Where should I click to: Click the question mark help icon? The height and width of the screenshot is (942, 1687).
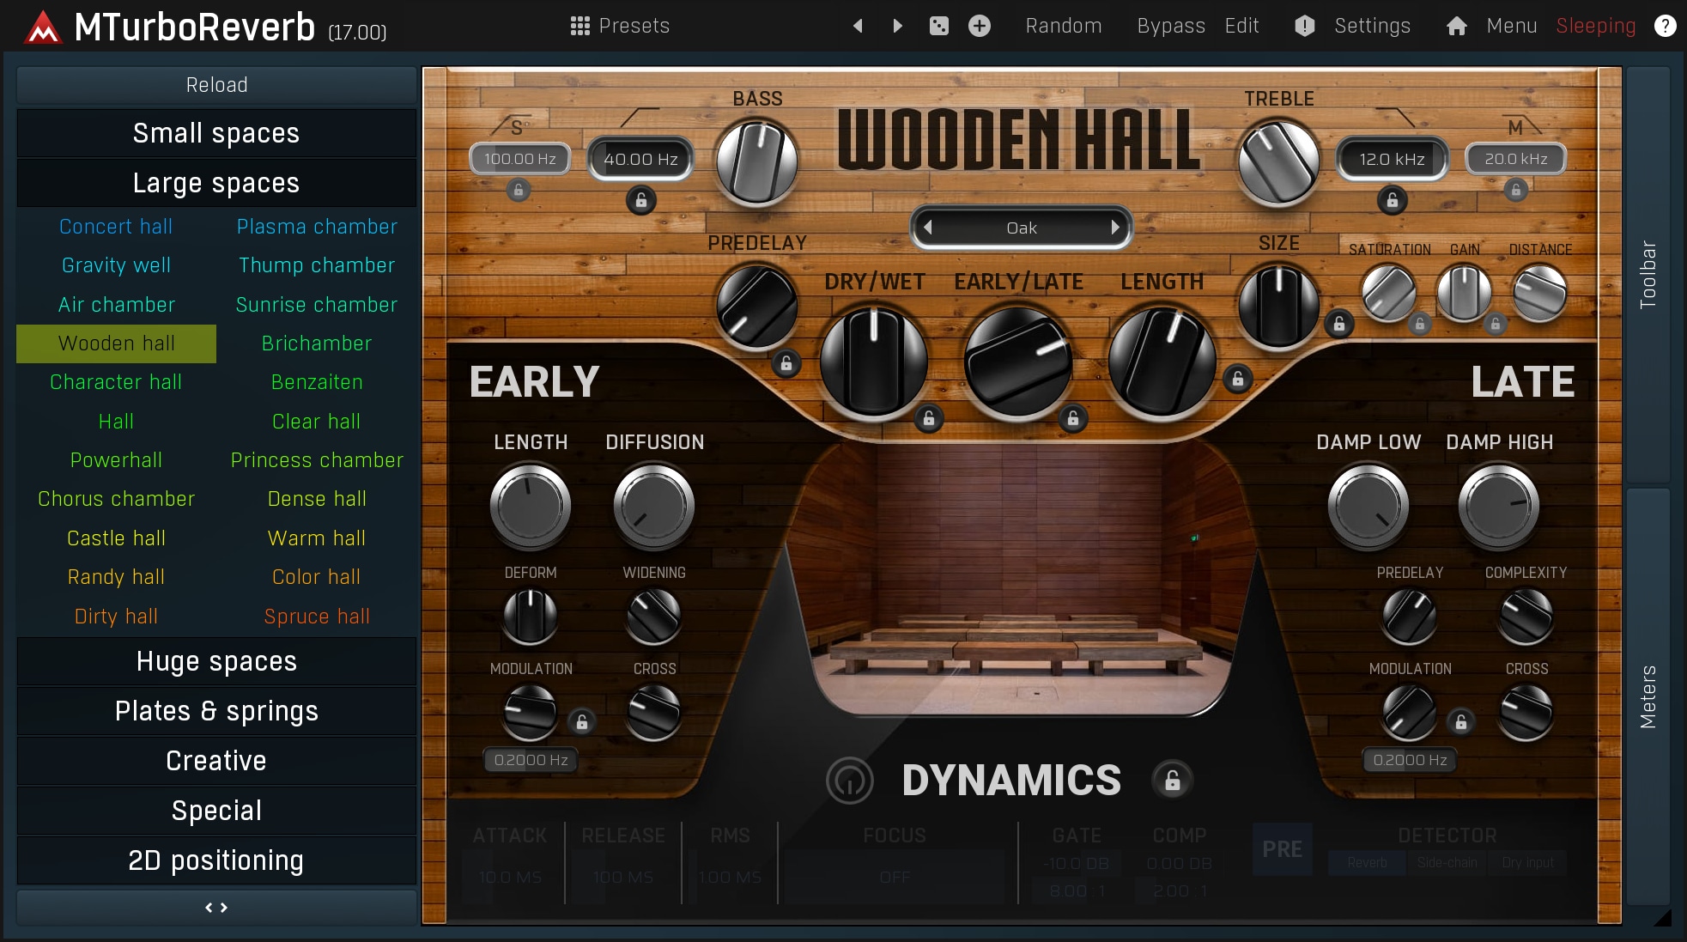[1665, 26]
